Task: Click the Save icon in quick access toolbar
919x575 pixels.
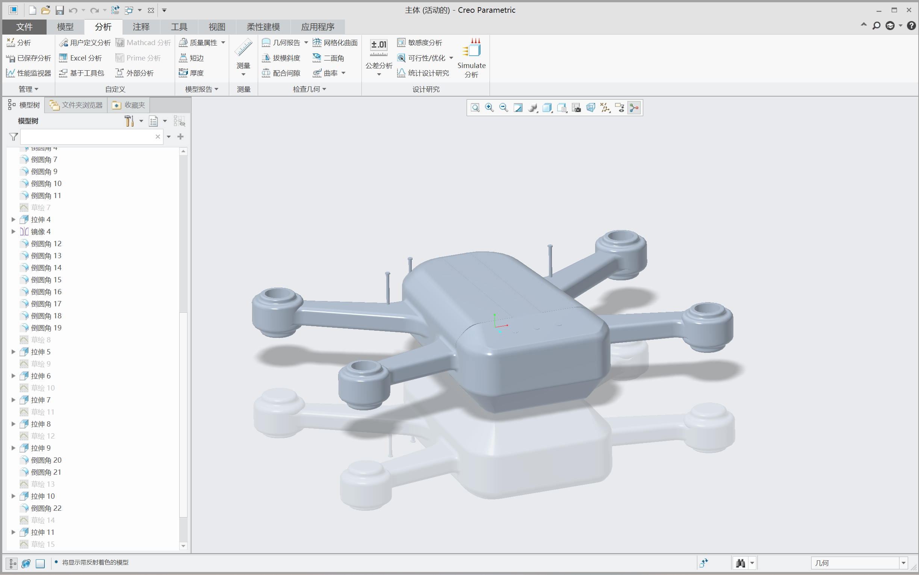Action: 59,10
